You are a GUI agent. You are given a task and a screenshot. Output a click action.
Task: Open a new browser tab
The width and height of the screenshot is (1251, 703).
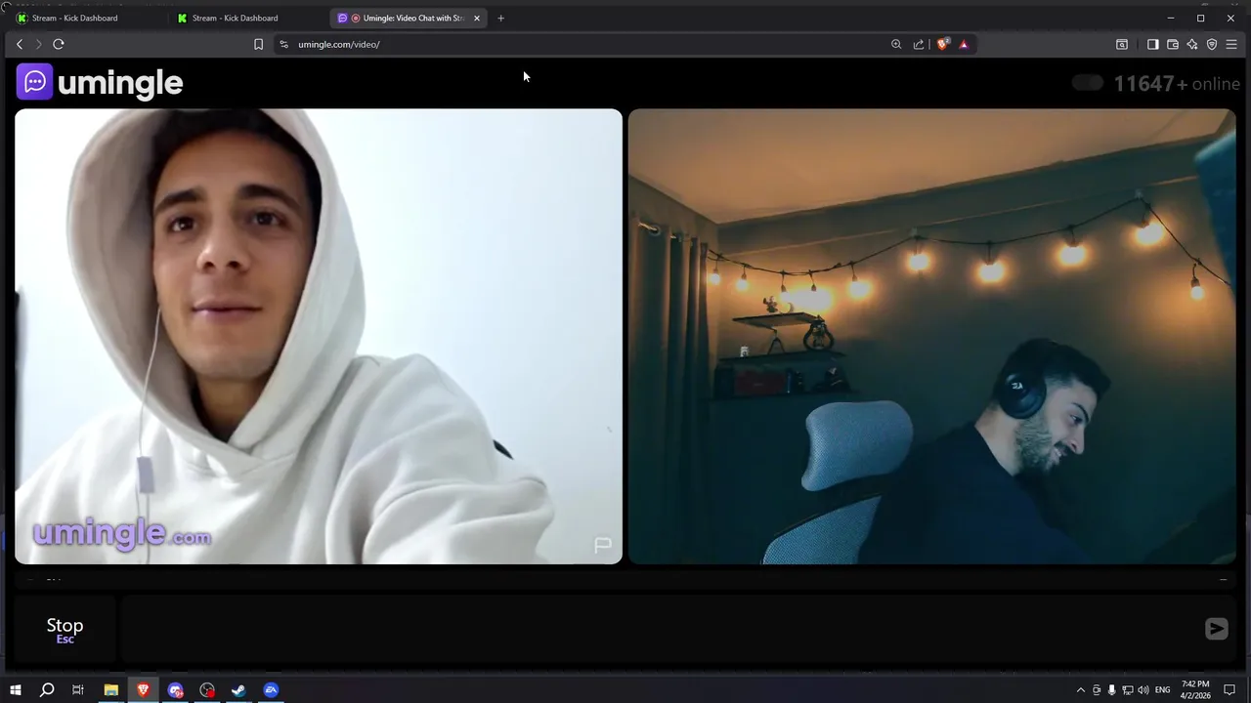click(500, 18)
